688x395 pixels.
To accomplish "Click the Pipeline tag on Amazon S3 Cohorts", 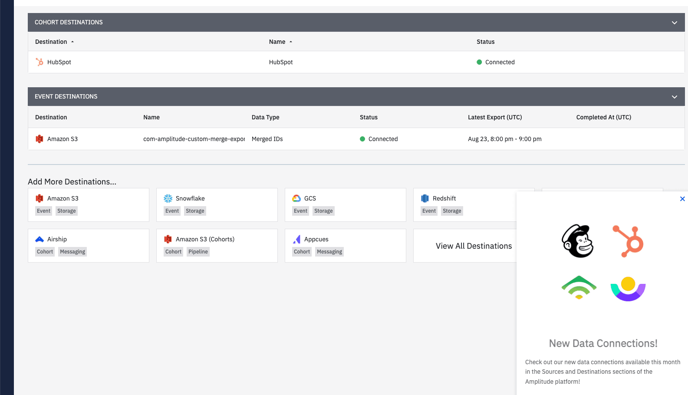I will [198, 252].
